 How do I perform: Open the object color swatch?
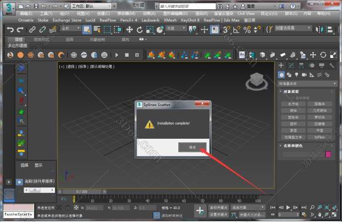click(328, 154)
